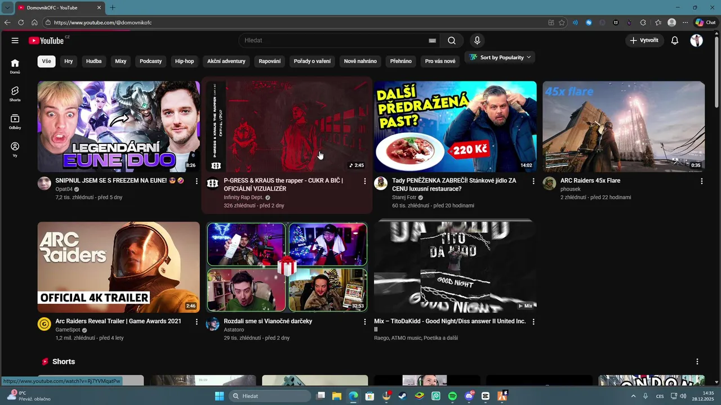Select the Hip-hop filter chip
This screenshot has height=405, width=721.
coord(184,61)
